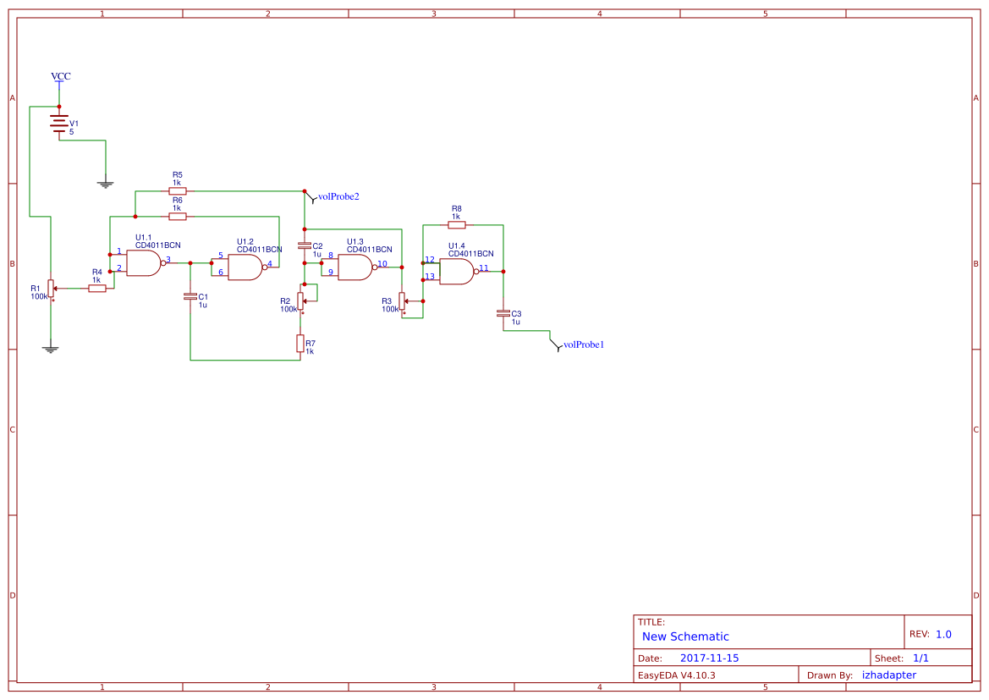Click the U1.1 CD4011BCN label
Viewport: 989px width, 700px height.
click(157, 245)
